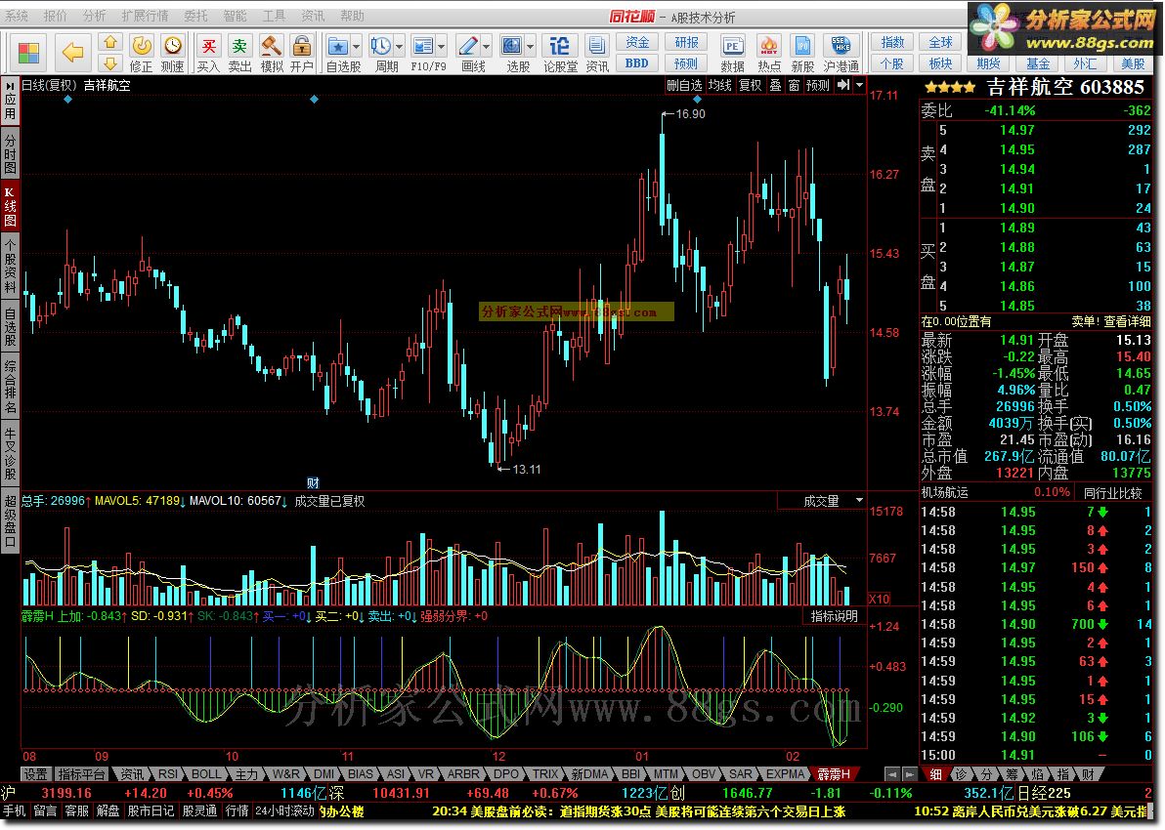Click the jump-to-end arrow icon in chart header
Screen dimensions: 1165x830
click(x=843, y=85)
